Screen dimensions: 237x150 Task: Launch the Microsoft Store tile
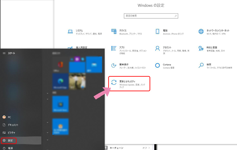pos(60,104)
